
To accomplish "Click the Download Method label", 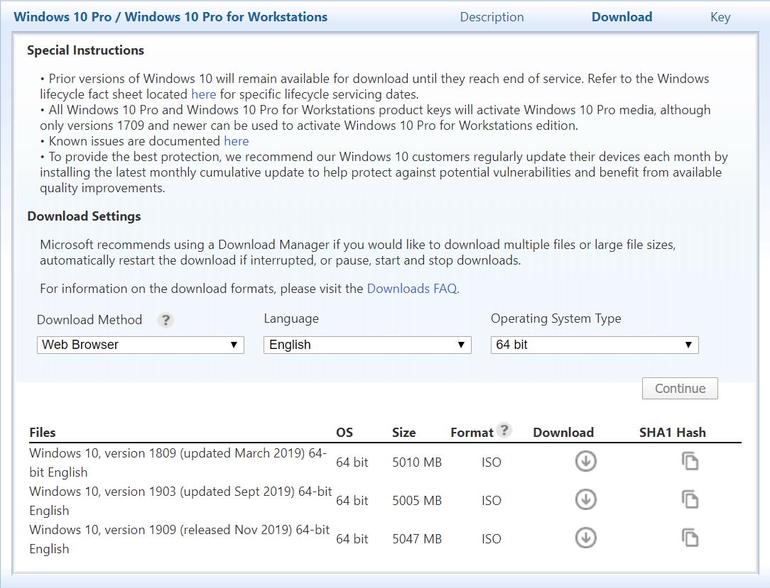I will tap(90, 320).
